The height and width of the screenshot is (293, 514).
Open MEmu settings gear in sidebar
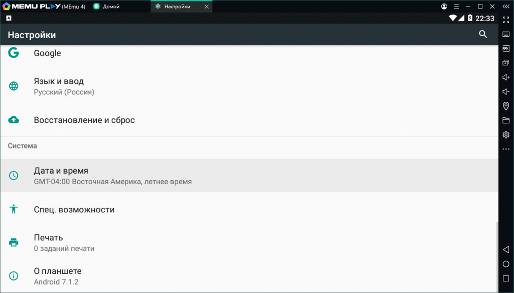[x=506, y=134]
